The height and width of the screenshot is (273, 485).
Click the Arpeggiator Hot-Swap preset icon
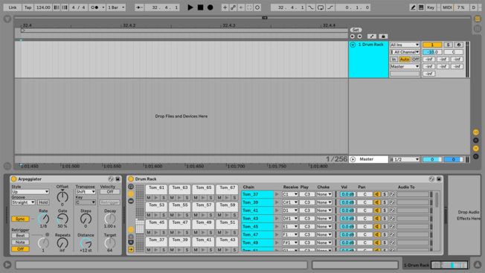coord(110,179)
